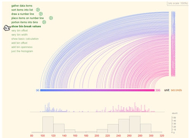Select 'gather data items' step
Image resolution: width=190 pixels, height=138 pixels.
(x=22, y=6)
